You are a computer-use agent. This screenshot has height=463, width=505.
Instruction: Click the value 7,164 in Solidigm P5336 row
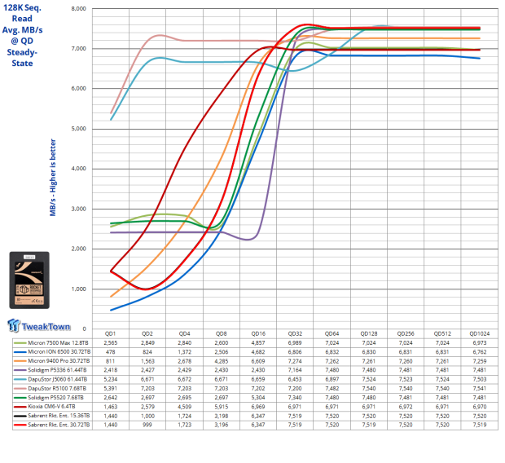(x=295, y=370)
